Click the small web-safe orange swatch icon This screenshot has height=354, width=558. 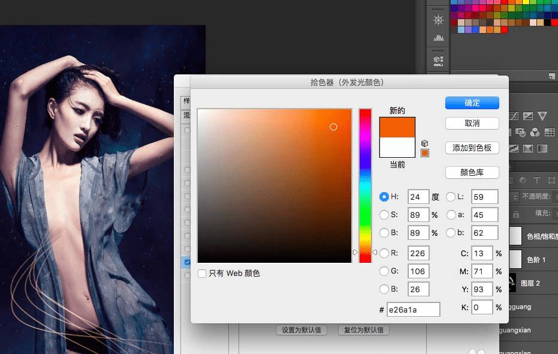[425, 153]
